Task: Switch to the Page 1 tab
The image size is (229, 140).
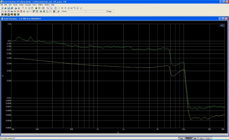Action: [x=182, y=138]
